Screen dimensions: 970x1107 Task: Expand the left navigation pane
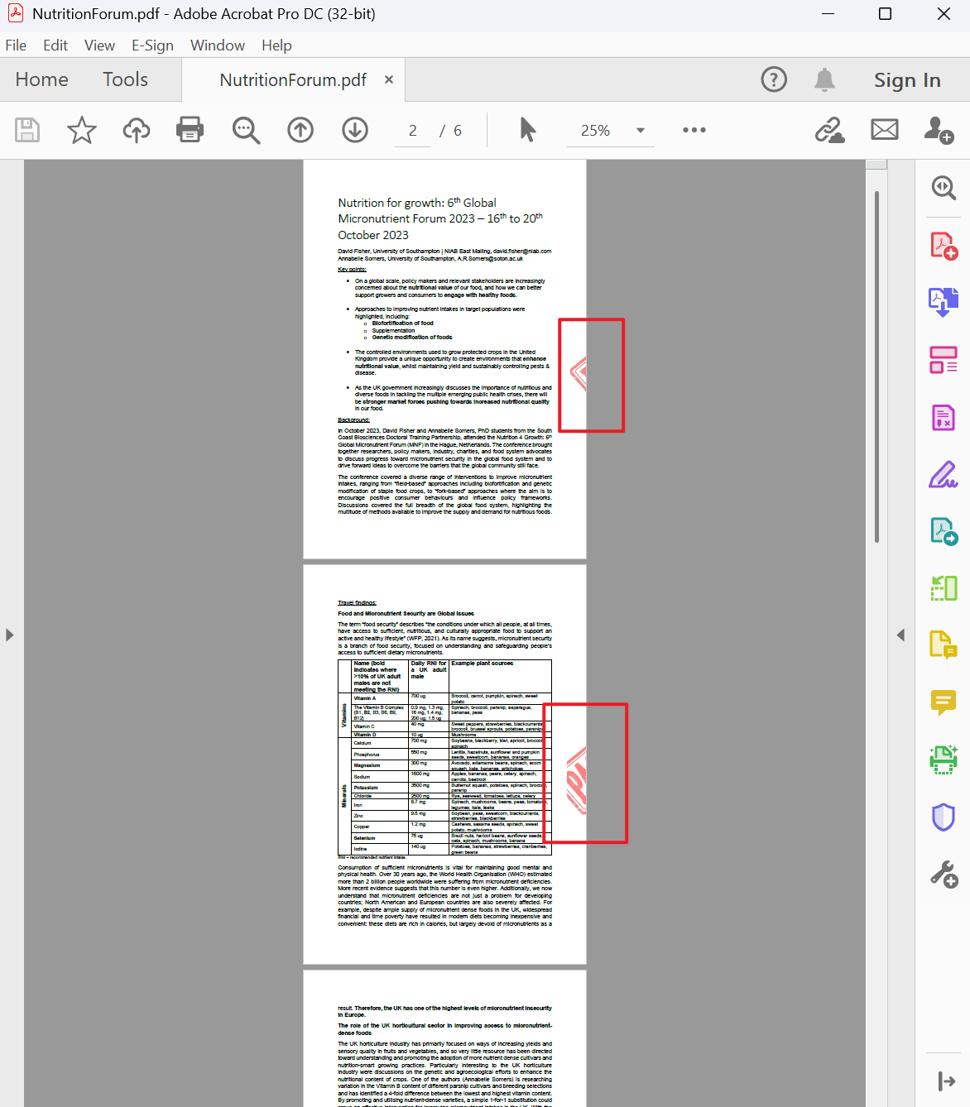(x=10, y=635)
